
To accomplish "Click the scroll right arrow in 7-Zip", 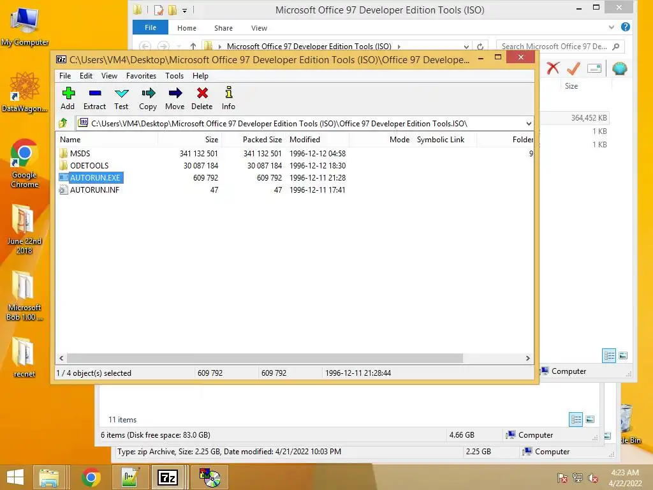I will point(527,358).
